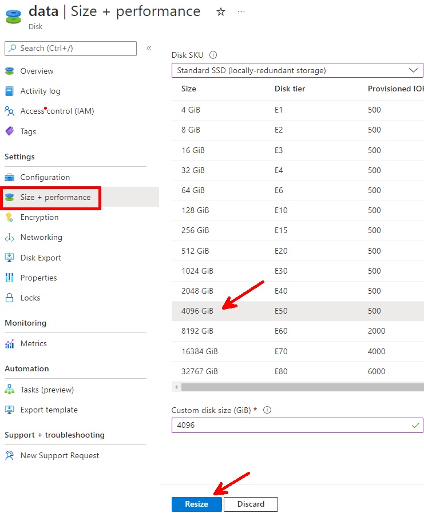Click the Metrics chart icon
The height and width of the screenshot is (521, 424).
tap(10, 343)
